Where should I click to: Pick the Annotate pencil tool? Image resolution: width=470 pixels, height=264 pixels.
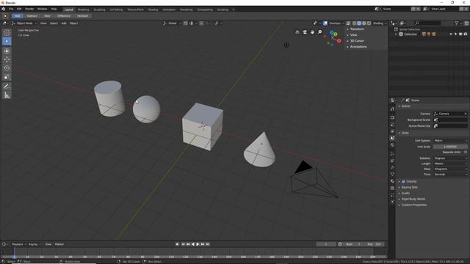7,87
